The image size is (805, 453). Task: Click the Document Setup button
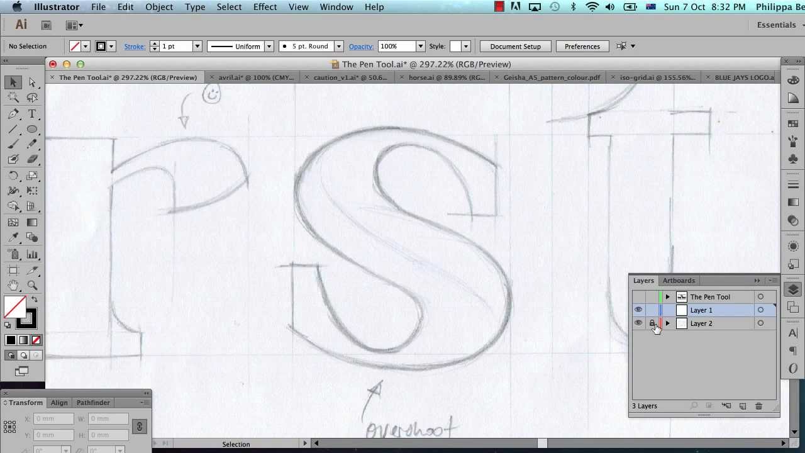pos(515,47)
